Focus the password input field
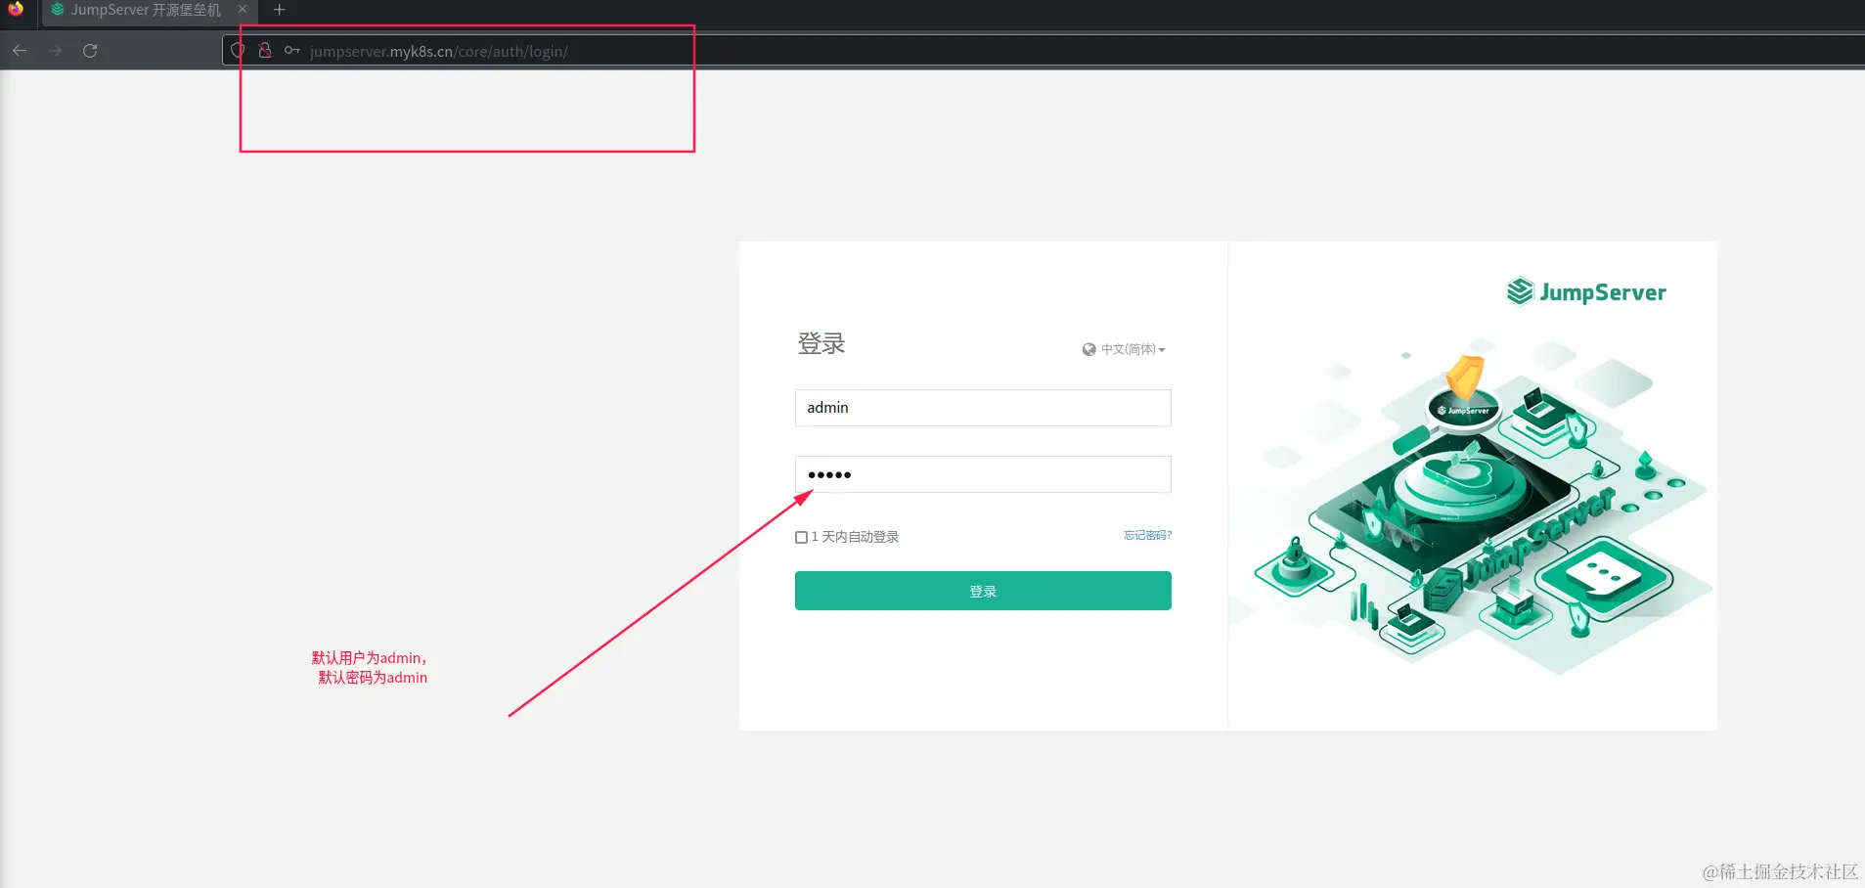 tap(983, 474)
